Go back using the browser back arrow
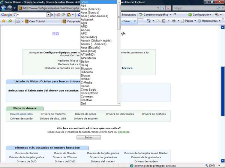 pos(3,8)
